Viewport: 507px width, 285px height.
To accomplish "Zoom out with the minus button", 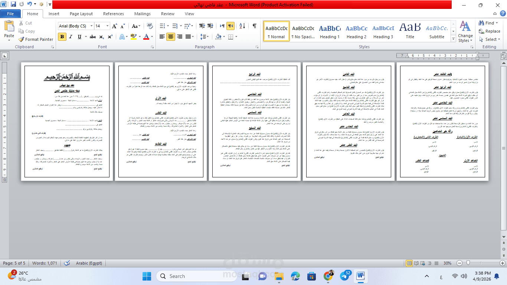I will click(459, 263).
